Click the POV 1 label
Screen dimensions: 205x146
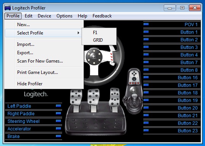coord(191,25)
